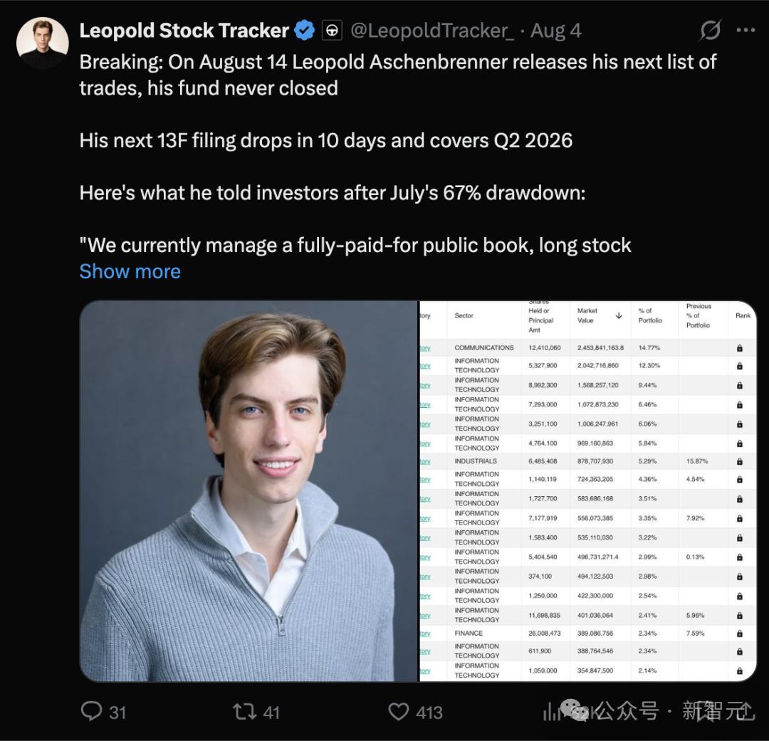Open the Aug 4 post timestamp
Screen dimensions: 769x741
click(555, 31)
